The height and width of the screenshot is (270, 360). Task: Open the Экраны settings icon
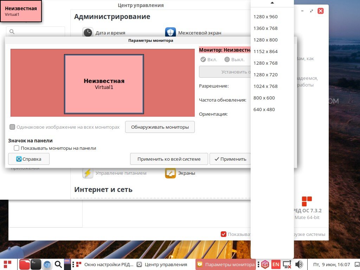(170, 173)
